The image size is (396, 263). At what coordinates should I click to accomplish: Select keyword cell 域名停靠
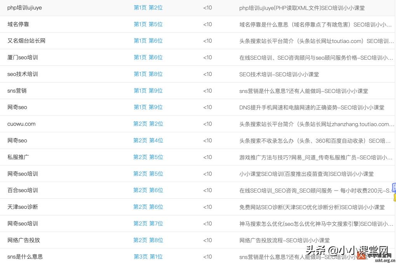click(18, 24)
